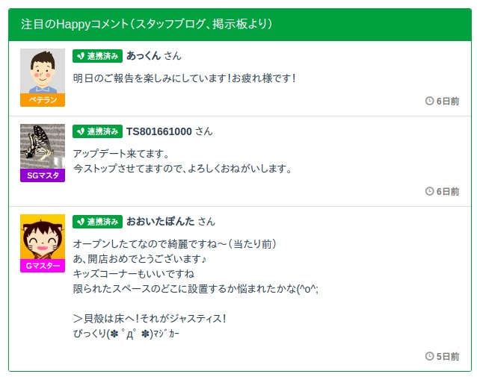Click the magenta Gマスター rank badge
This screenshot has width=477, height=377.
(43, 266)
